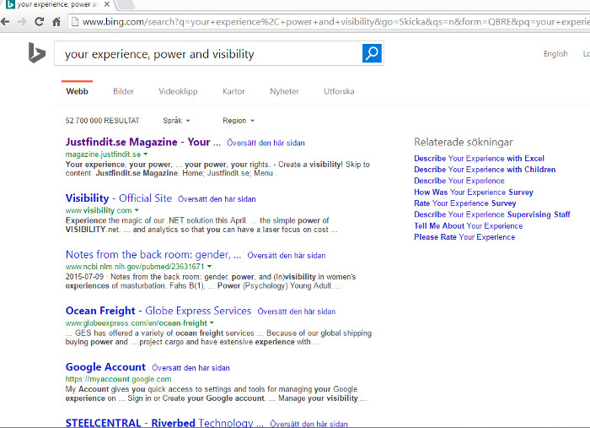
Task: Click 'How Was Your Experience Survey'
Action: (474, 192)
